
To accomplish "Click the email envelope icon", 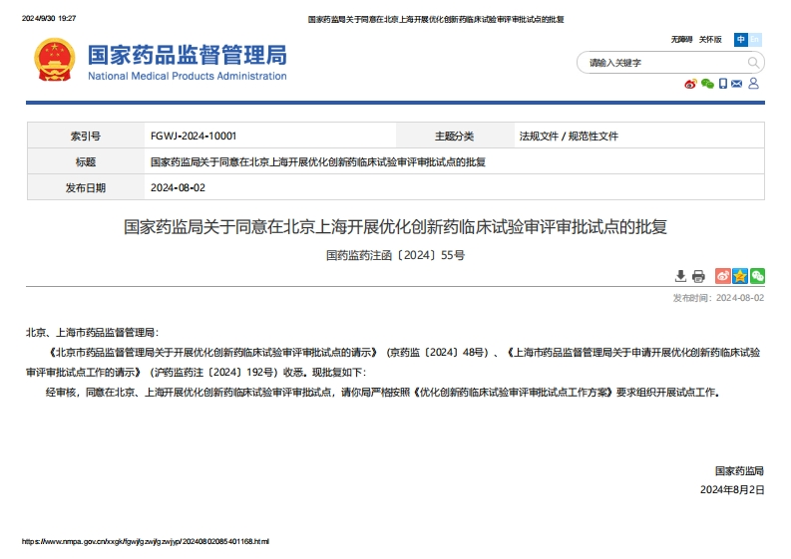I will pos(737,84).
